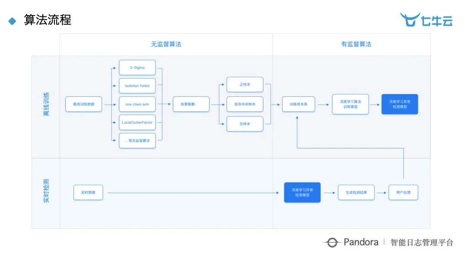Viewport: 465px width, 254px height.
Task: Select the 实时数据 box
Action: point(88,193)
